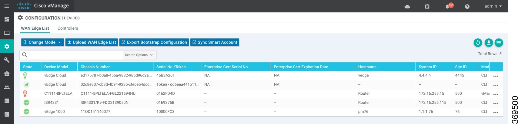Image resolution: width=518 pixels, height=124 pixels.
Task: Open the Monitor sidebar icon
Action: click(7, 33)
